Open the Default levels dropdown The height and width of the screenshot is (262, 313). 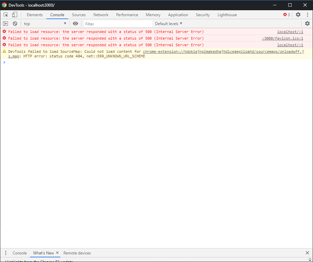(169, 24)
